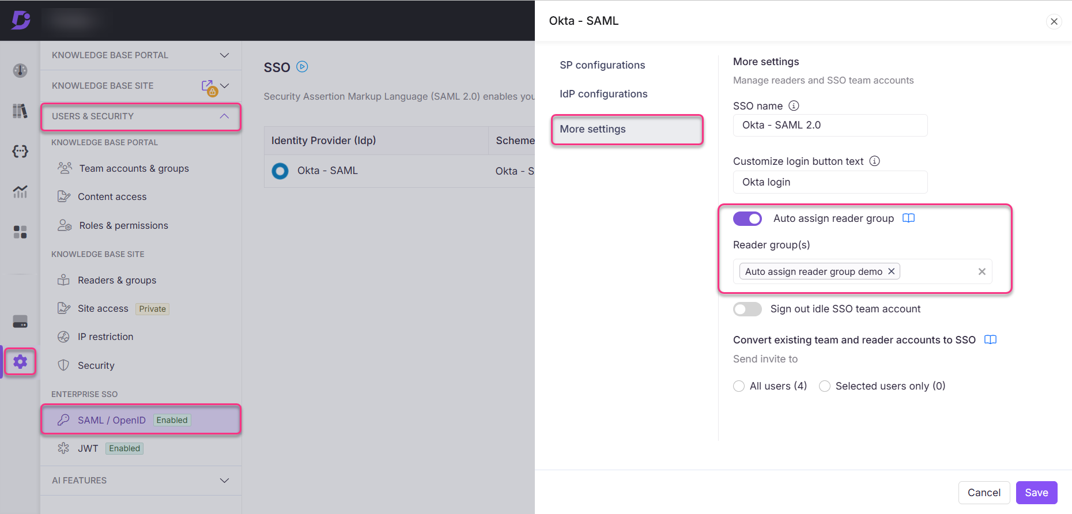Click the Enabled badge next to JWT
Screen dimensions: 1072x514
pos(124,448)
